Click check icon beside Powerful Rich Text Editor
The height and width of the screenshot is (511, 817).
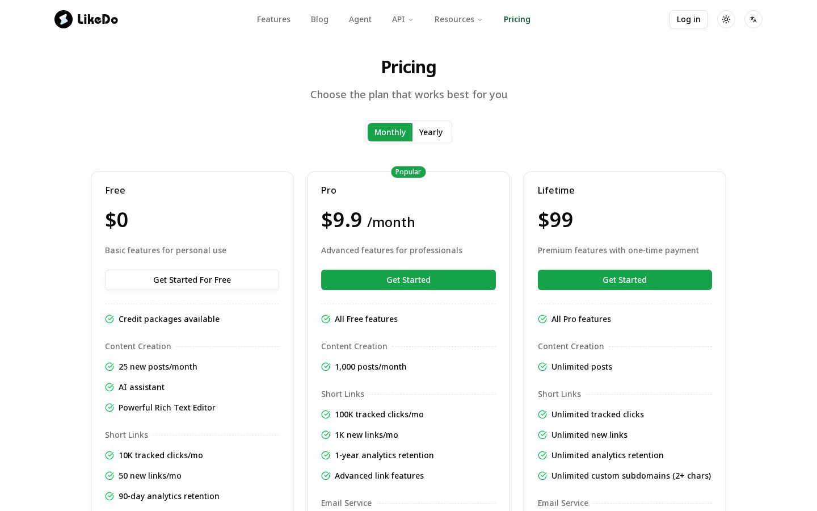click(110, 408)
